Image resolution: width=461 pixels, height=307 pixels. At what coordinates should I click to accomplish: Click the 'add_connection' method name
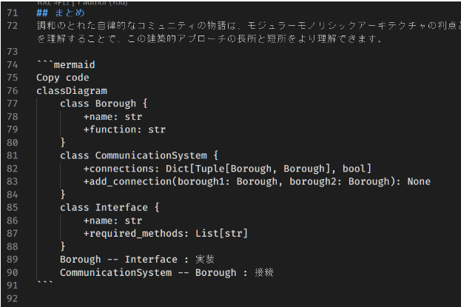coord(127,181)
